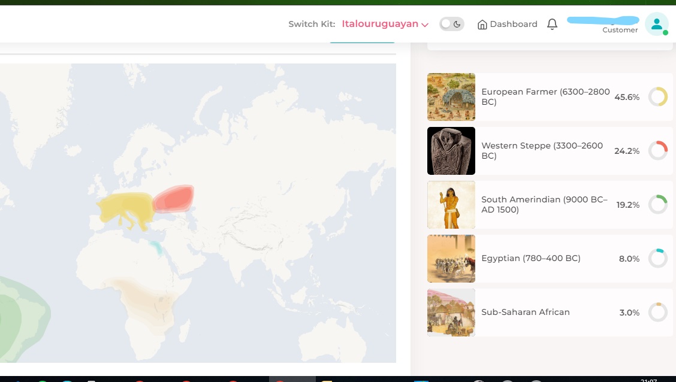The image size is (676, 382).
Task: Click the Western Steppe carved stone thumbnail
Action: click(451, 151)
